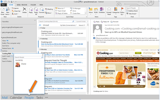Open more navigation options ellipsis
The image size is (160, 100).
pyautogui.click(x=47, y=97)
